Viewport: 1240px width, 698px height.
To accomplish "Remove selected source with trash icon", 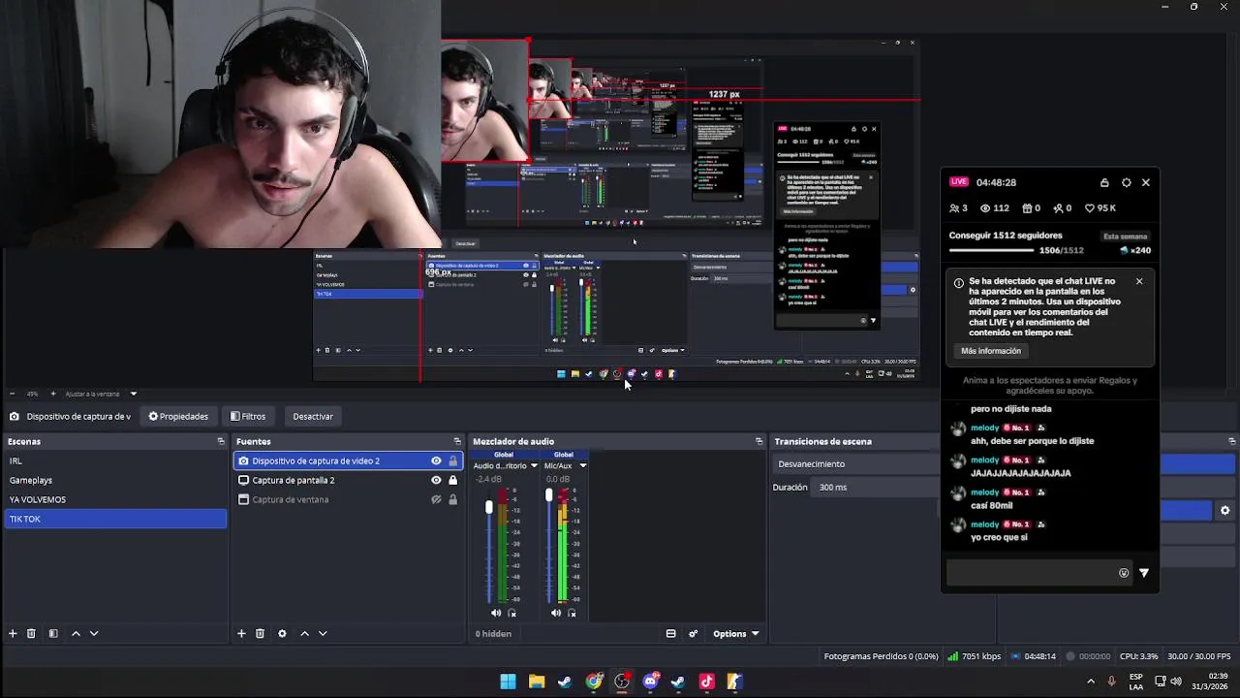I will [260, 633].
